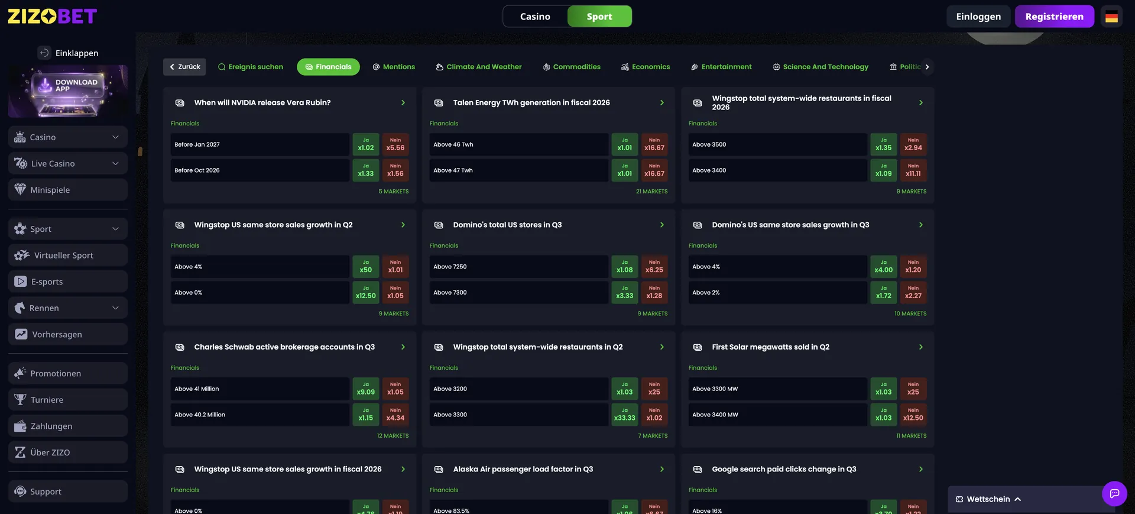
Task: Click the E-sports play icon
Action: tap(21, 282)
